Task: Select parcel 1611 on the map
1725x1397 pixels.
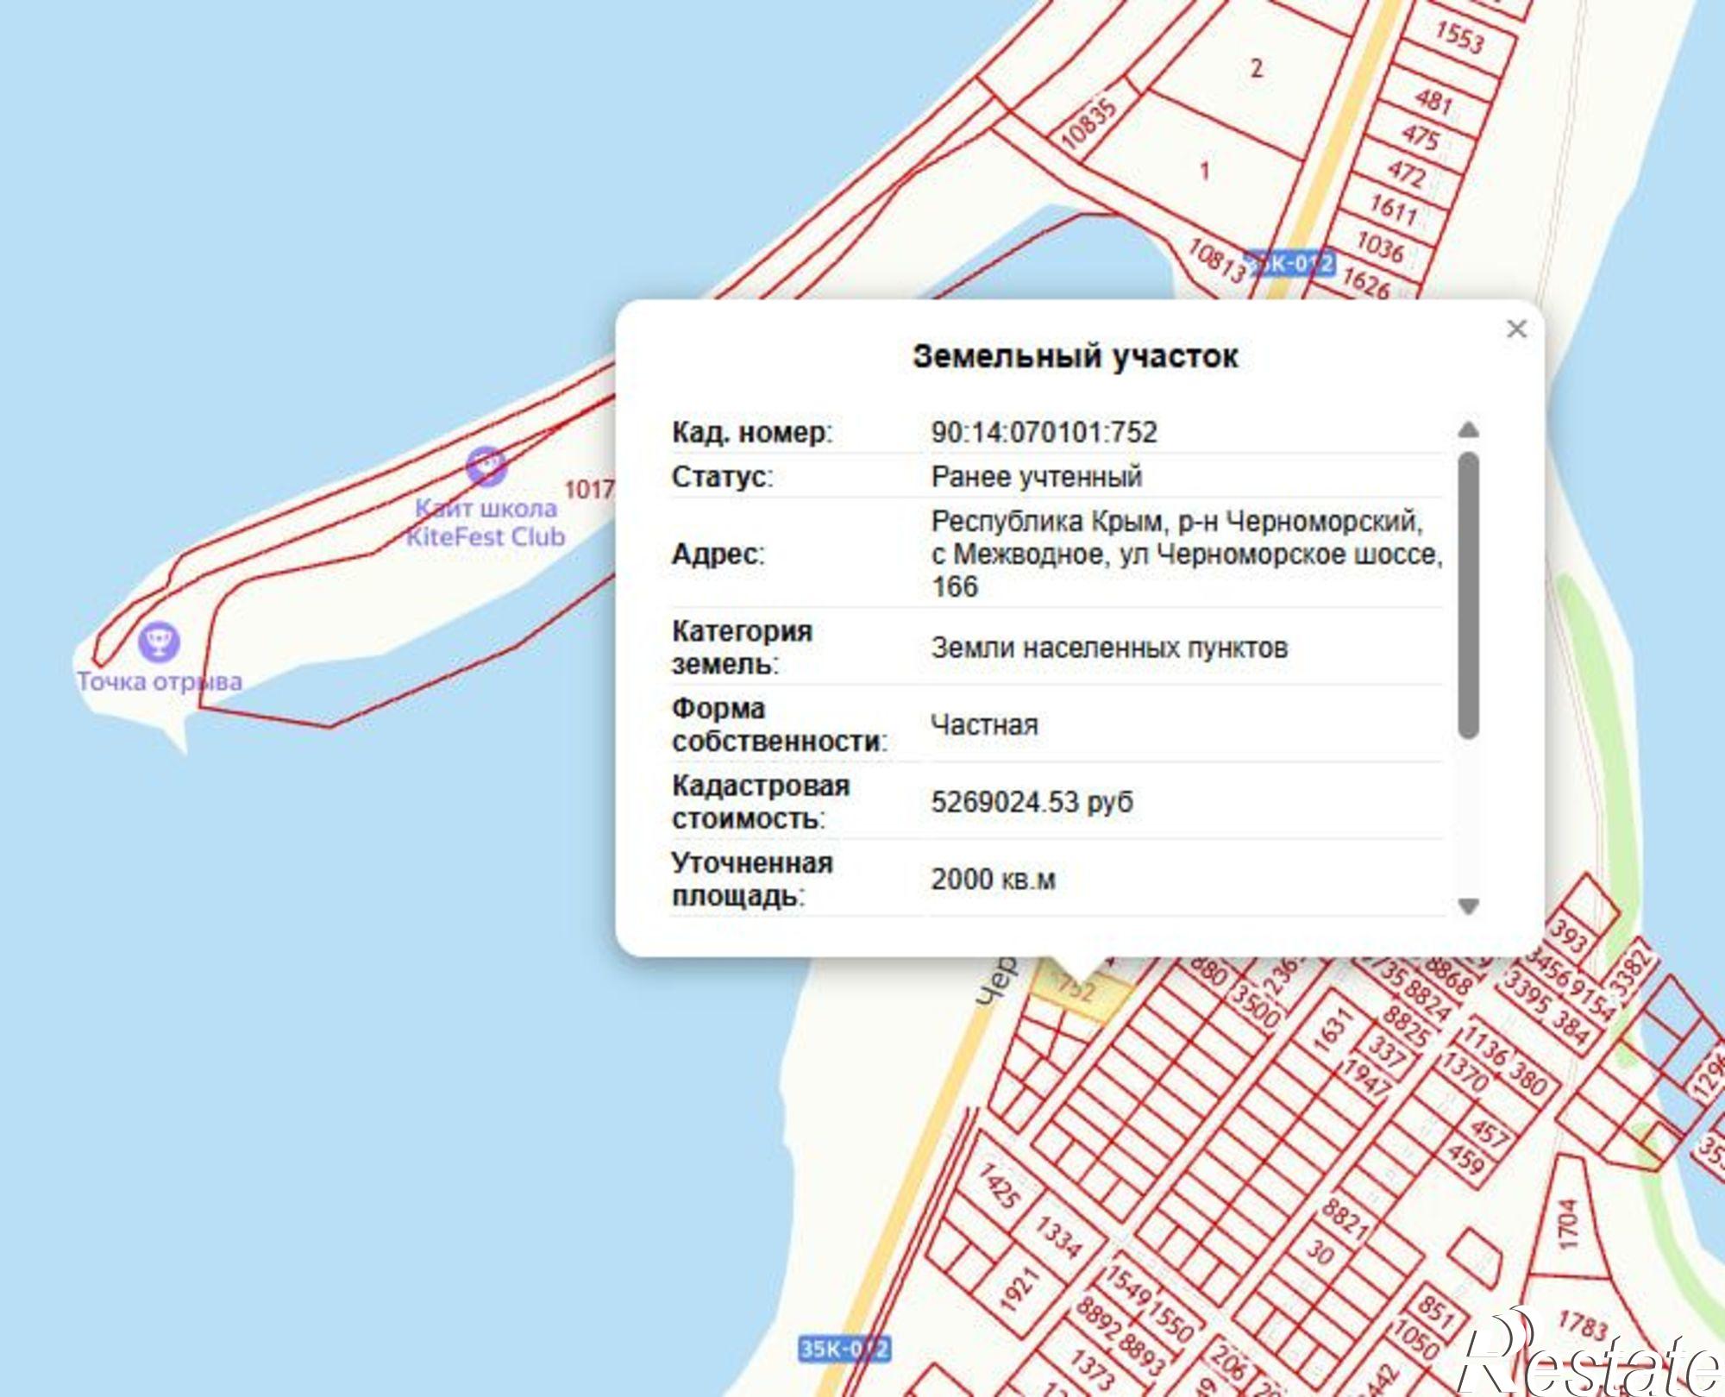Action: (1394, 210)
